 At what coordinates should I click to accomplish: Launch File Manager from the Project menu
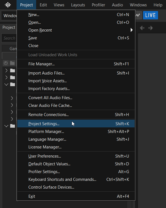(x=41, y=64)
